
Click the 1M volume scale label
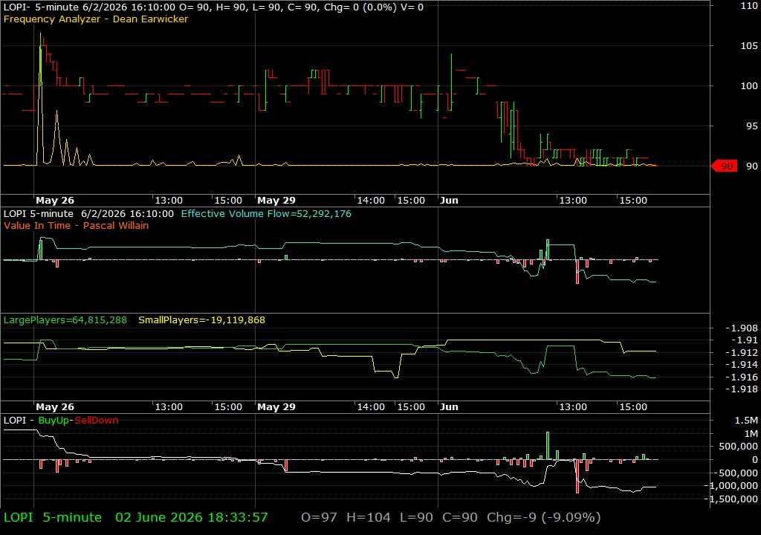(751, 433)
